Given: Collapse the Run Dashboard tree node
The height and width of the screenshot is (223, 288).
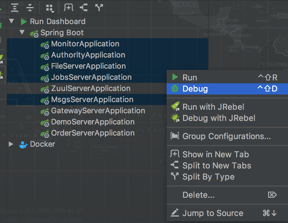Looking at the screenshot, I should pyautogui.click(x=11, y=21).
